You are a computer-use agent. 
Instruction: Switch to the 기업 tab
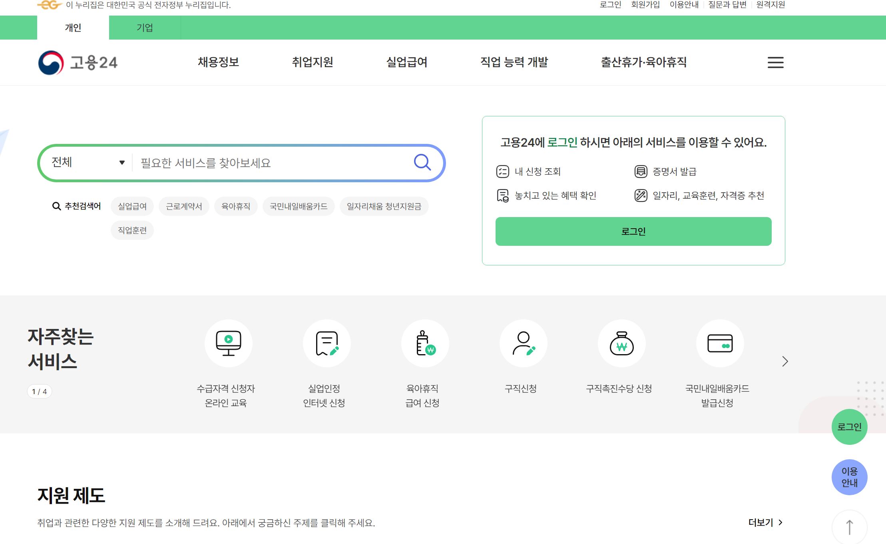click(145, 27)
